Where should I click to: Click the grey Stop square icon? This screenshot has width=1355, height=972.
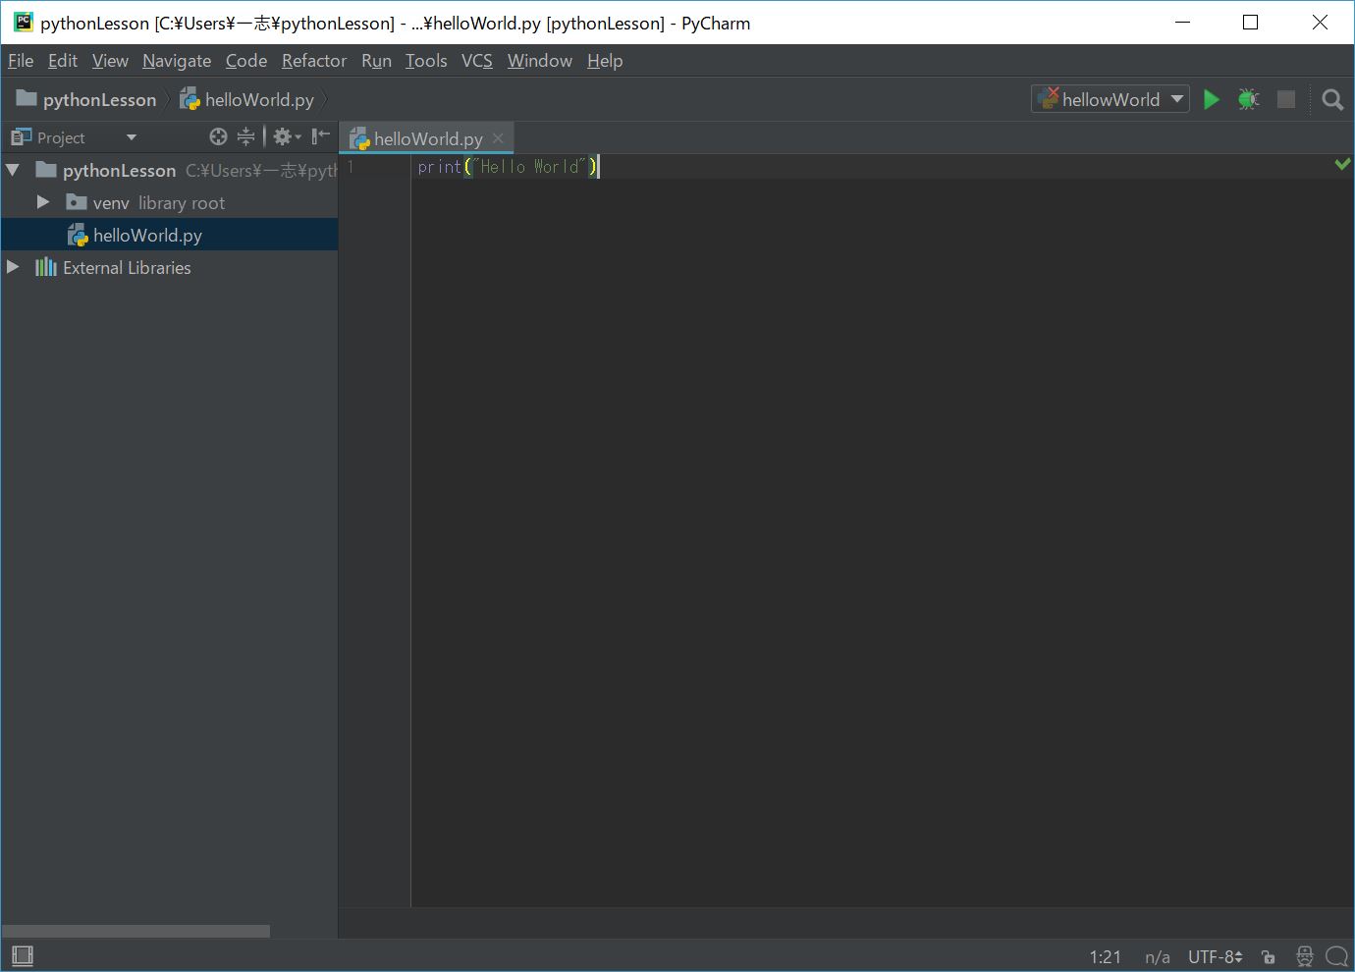tap(1286, 99)
